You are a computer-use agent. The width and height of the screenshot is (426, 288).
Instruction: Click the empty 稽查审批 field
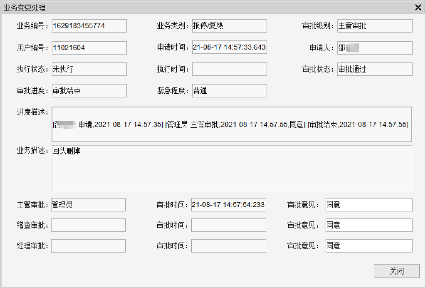click(x=88, y=225)
